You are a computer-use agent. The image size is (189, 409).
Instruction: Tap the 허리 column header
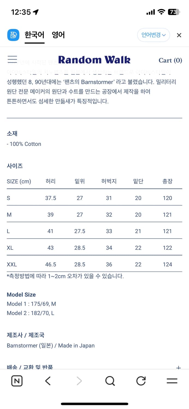pos(50,181)
